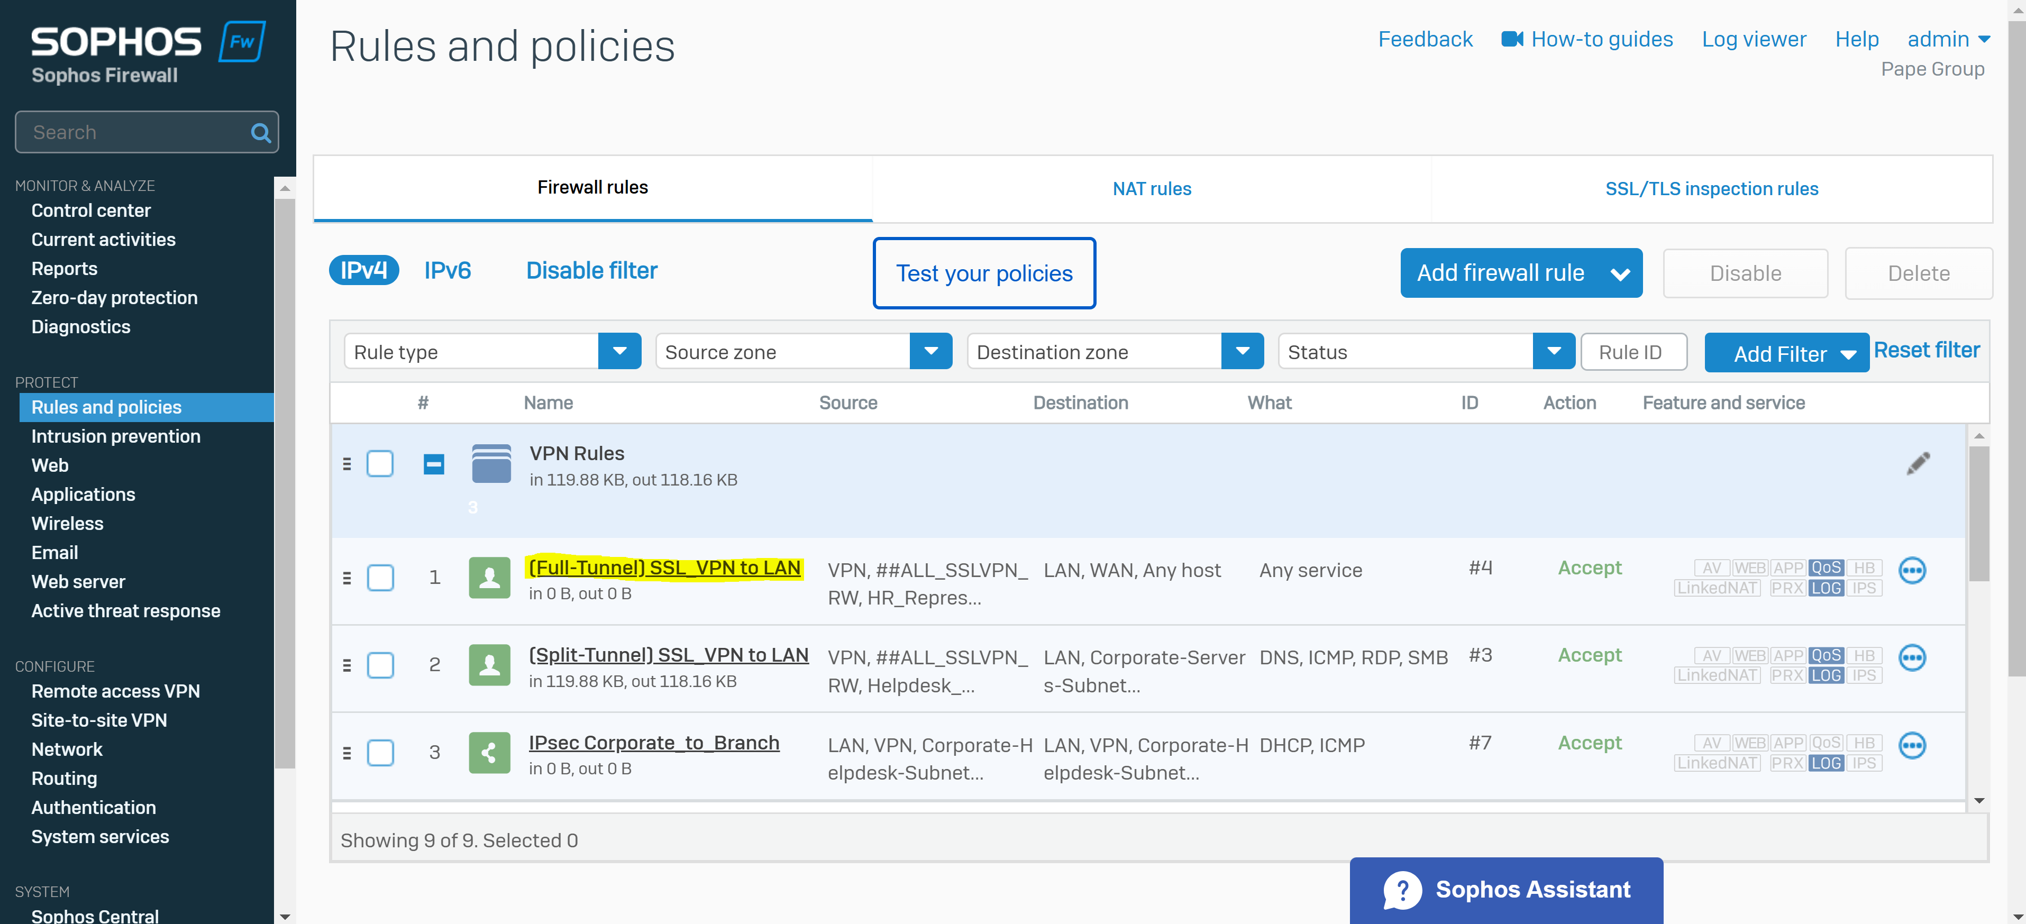Collapse the VPN Rules group
This screenshot has height=924, width=2026.
coord(433,465)
